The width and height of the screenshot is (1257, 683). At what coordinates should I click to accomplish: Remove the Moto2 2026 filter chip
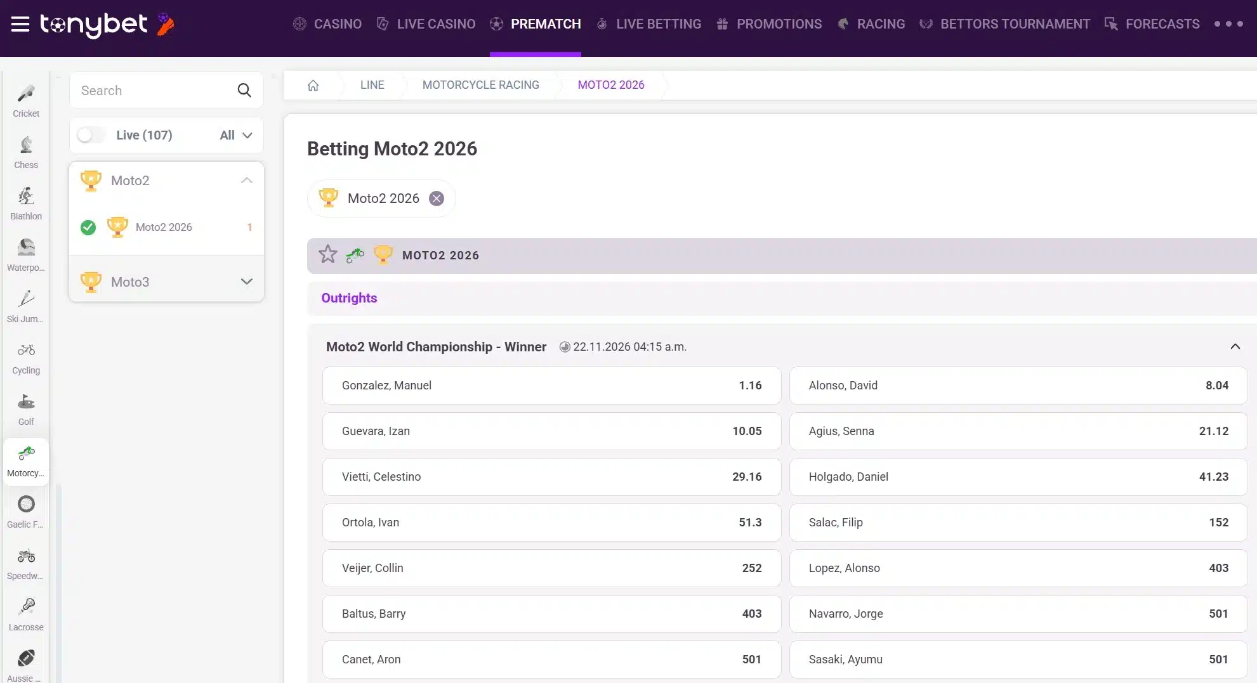point(437,198)
